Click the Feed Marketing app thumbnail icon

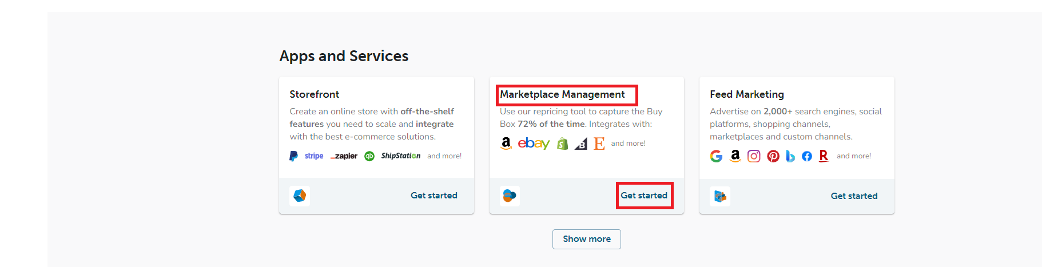coord(720,196)
